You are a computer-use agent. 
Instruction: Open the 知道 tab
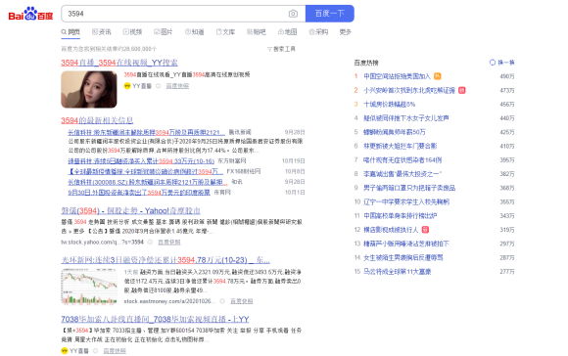tap(195, 32)
